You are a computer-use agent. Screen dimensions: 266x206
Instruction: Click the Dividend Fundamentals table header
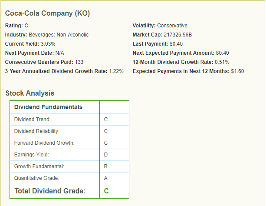pos(48,107)
